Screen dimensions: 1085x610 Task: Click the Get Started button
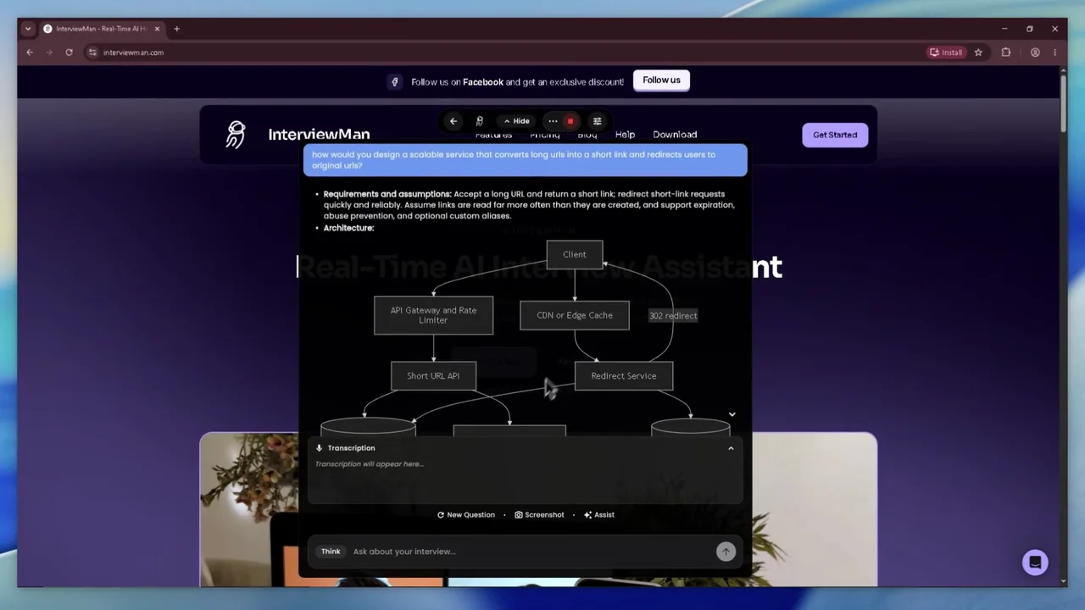tap(835, 135)
